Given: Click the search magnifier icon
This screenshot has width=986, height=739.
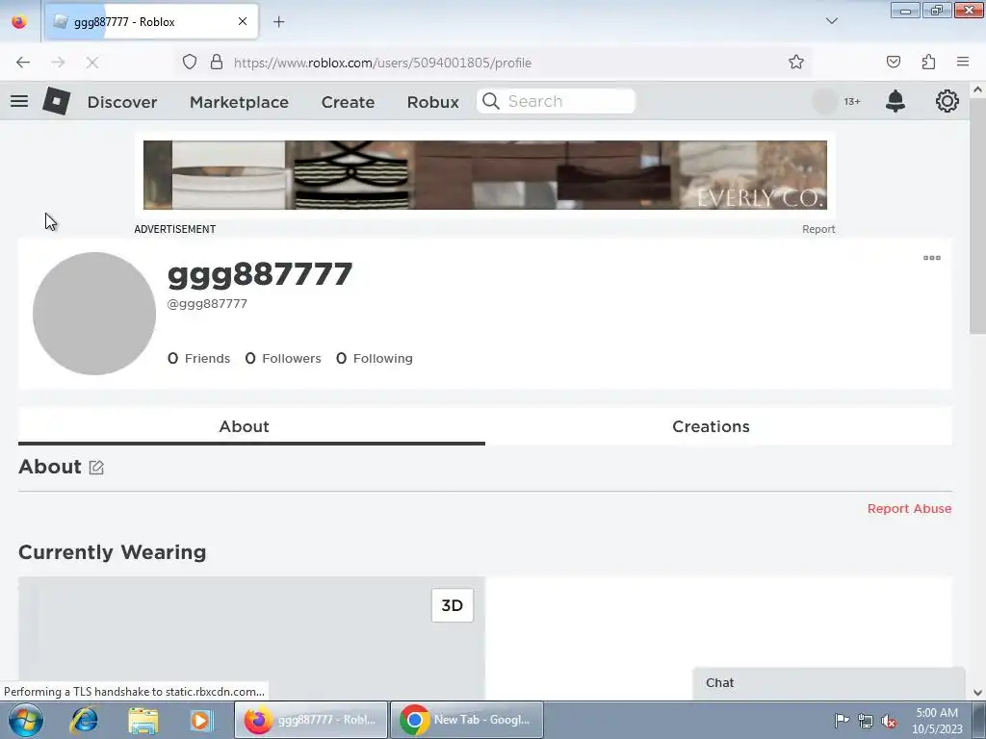Looking at the screenshot, I should point(491,101).
